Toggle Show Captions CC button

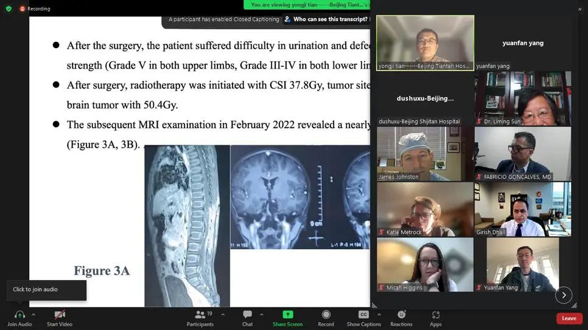pos(363,315)
